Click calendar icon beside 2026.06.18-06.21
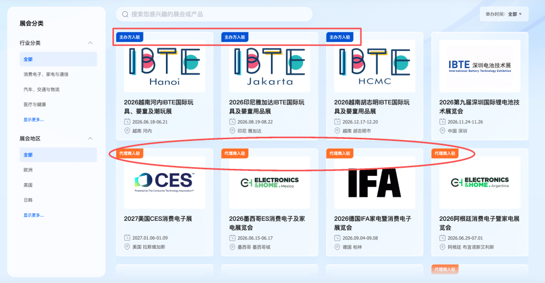 click(x=127, y=122)
